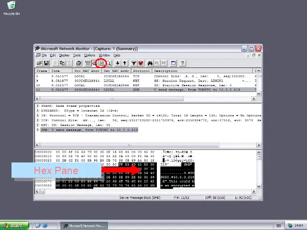The width and height of the screenshot is (307, 230).
Task: Toggle the summary pane toolbar icon
Action: tap(87, 63)
